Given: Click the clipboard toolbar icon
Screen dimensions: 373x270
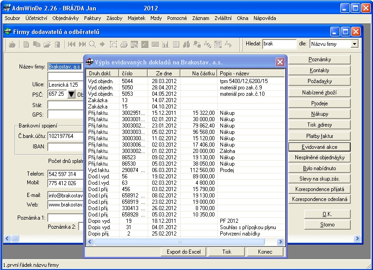Looking at the screenshot, I should tap(57, 44).
